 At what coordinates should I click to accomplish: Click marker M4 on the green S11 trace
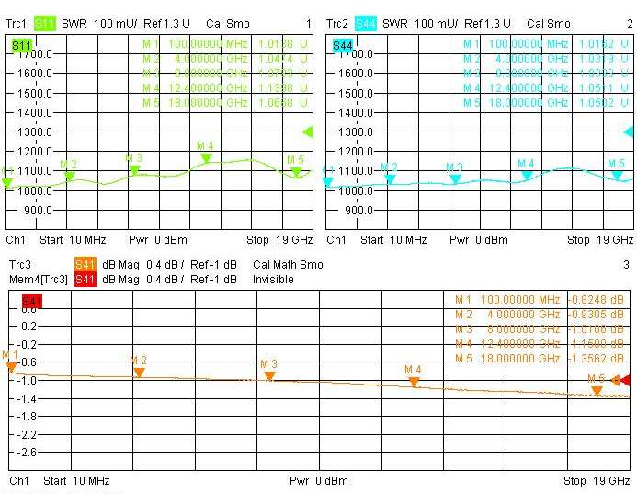pyautogui.click(x=206, y=157)
